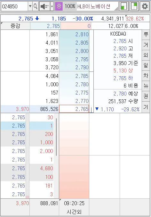
Task: Click ask price 2,785
Action: (74, 76)
